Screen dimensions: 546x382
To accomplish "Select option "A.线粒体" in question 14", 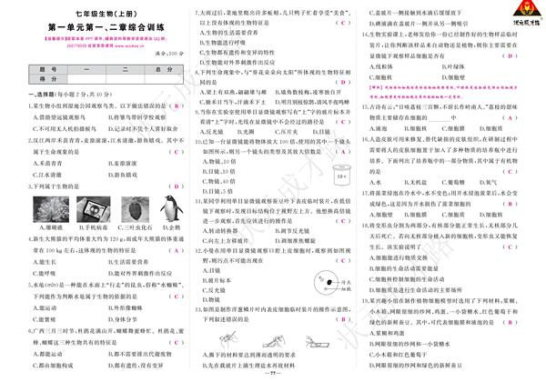I will pos(381,66).
